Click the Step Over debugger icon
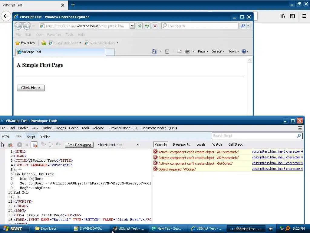 [51, 144]
